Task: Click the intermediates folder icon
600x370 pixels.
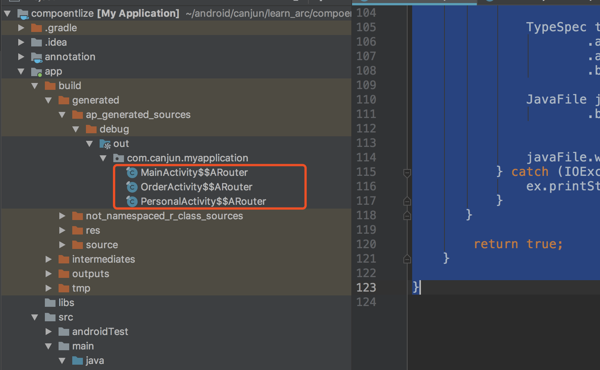Action: pyautogui.click(x=64, y=260)
